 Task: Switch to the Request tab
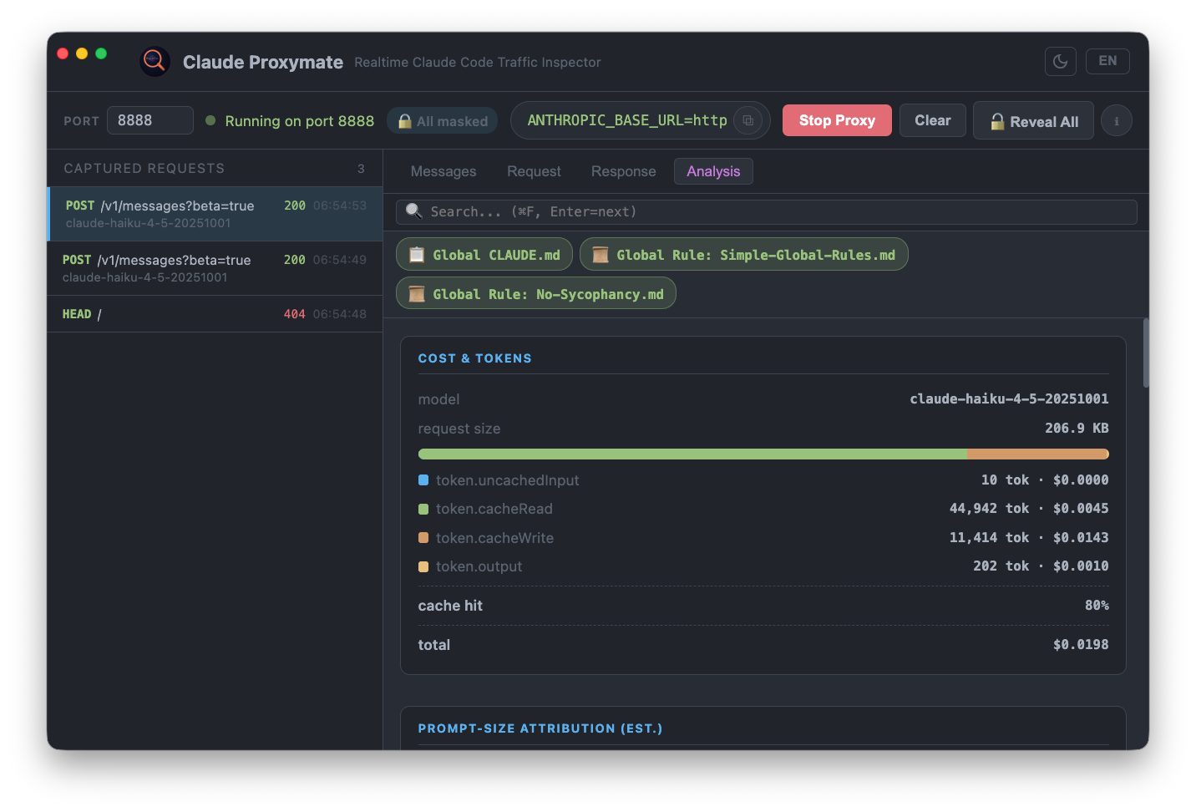pos(534,171)
